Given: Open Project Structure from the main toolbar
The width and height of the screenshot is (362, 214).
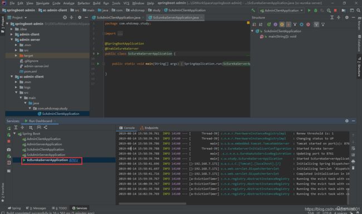Looking at the screenshot, I should [344, 11].
